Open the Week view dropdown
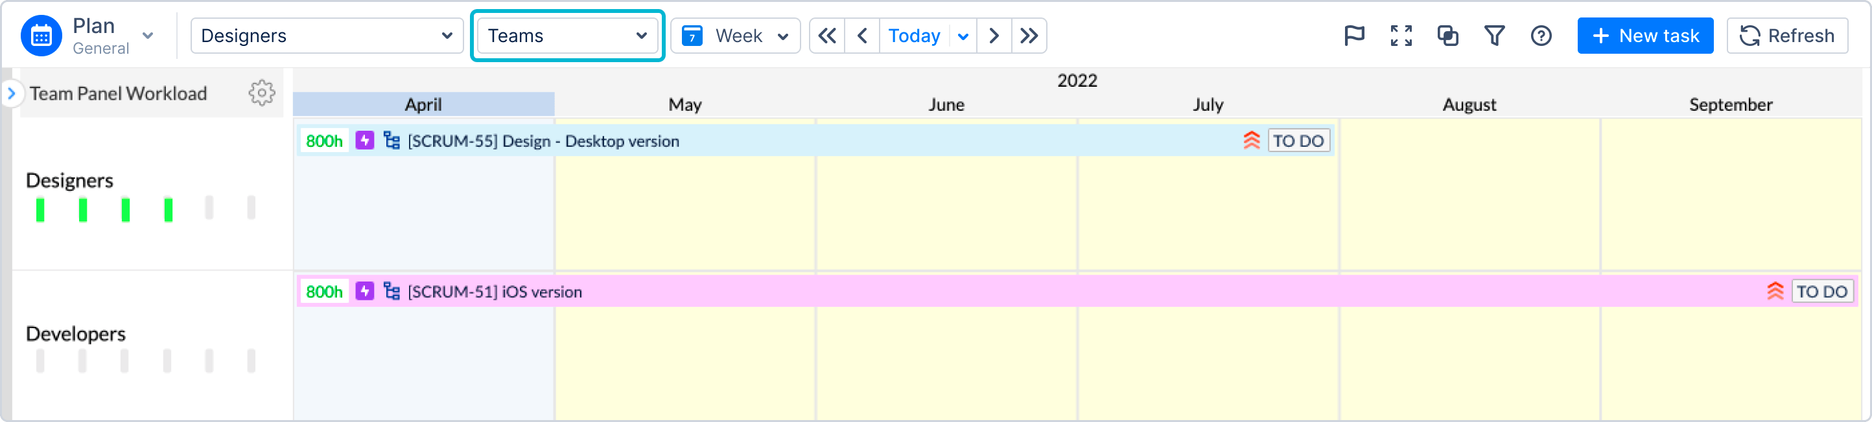This screenshot has height=422, width=1872. pos(734,36)
